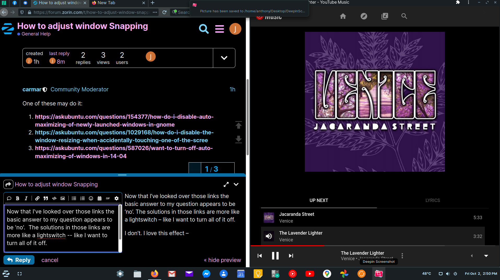Switch to the New Tab browser tab

(119, 3)
